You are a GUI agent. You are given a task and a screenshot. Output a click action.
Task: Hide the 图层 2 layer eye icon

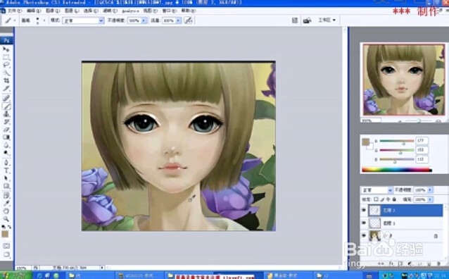(364, 210)
